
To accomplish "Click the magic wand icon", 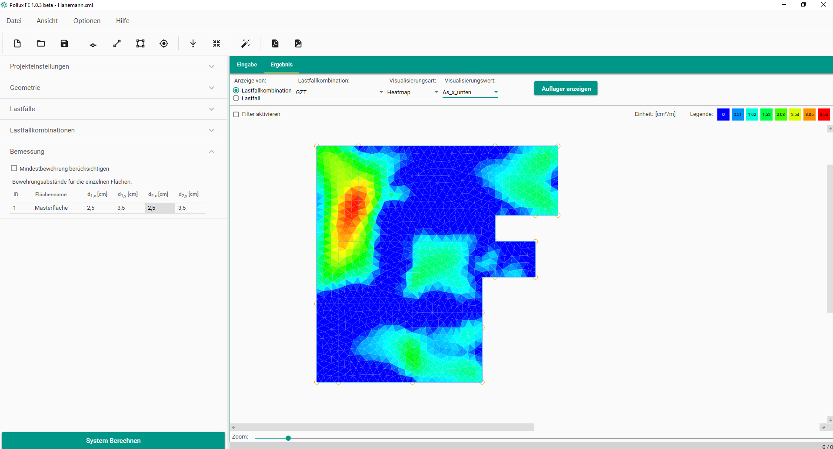I will pyautogui.click(x=246, y=43).
